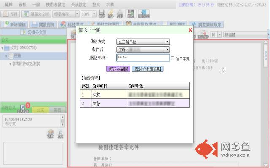Click the blue monitor toolbar icon
Image resolution: width=270 pixels, height=168 pixels.
(x=144, y=14)
